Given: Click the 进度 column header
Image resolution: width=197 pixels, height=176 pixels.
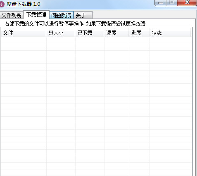Looking at the screenshot, I should point(139,33).
